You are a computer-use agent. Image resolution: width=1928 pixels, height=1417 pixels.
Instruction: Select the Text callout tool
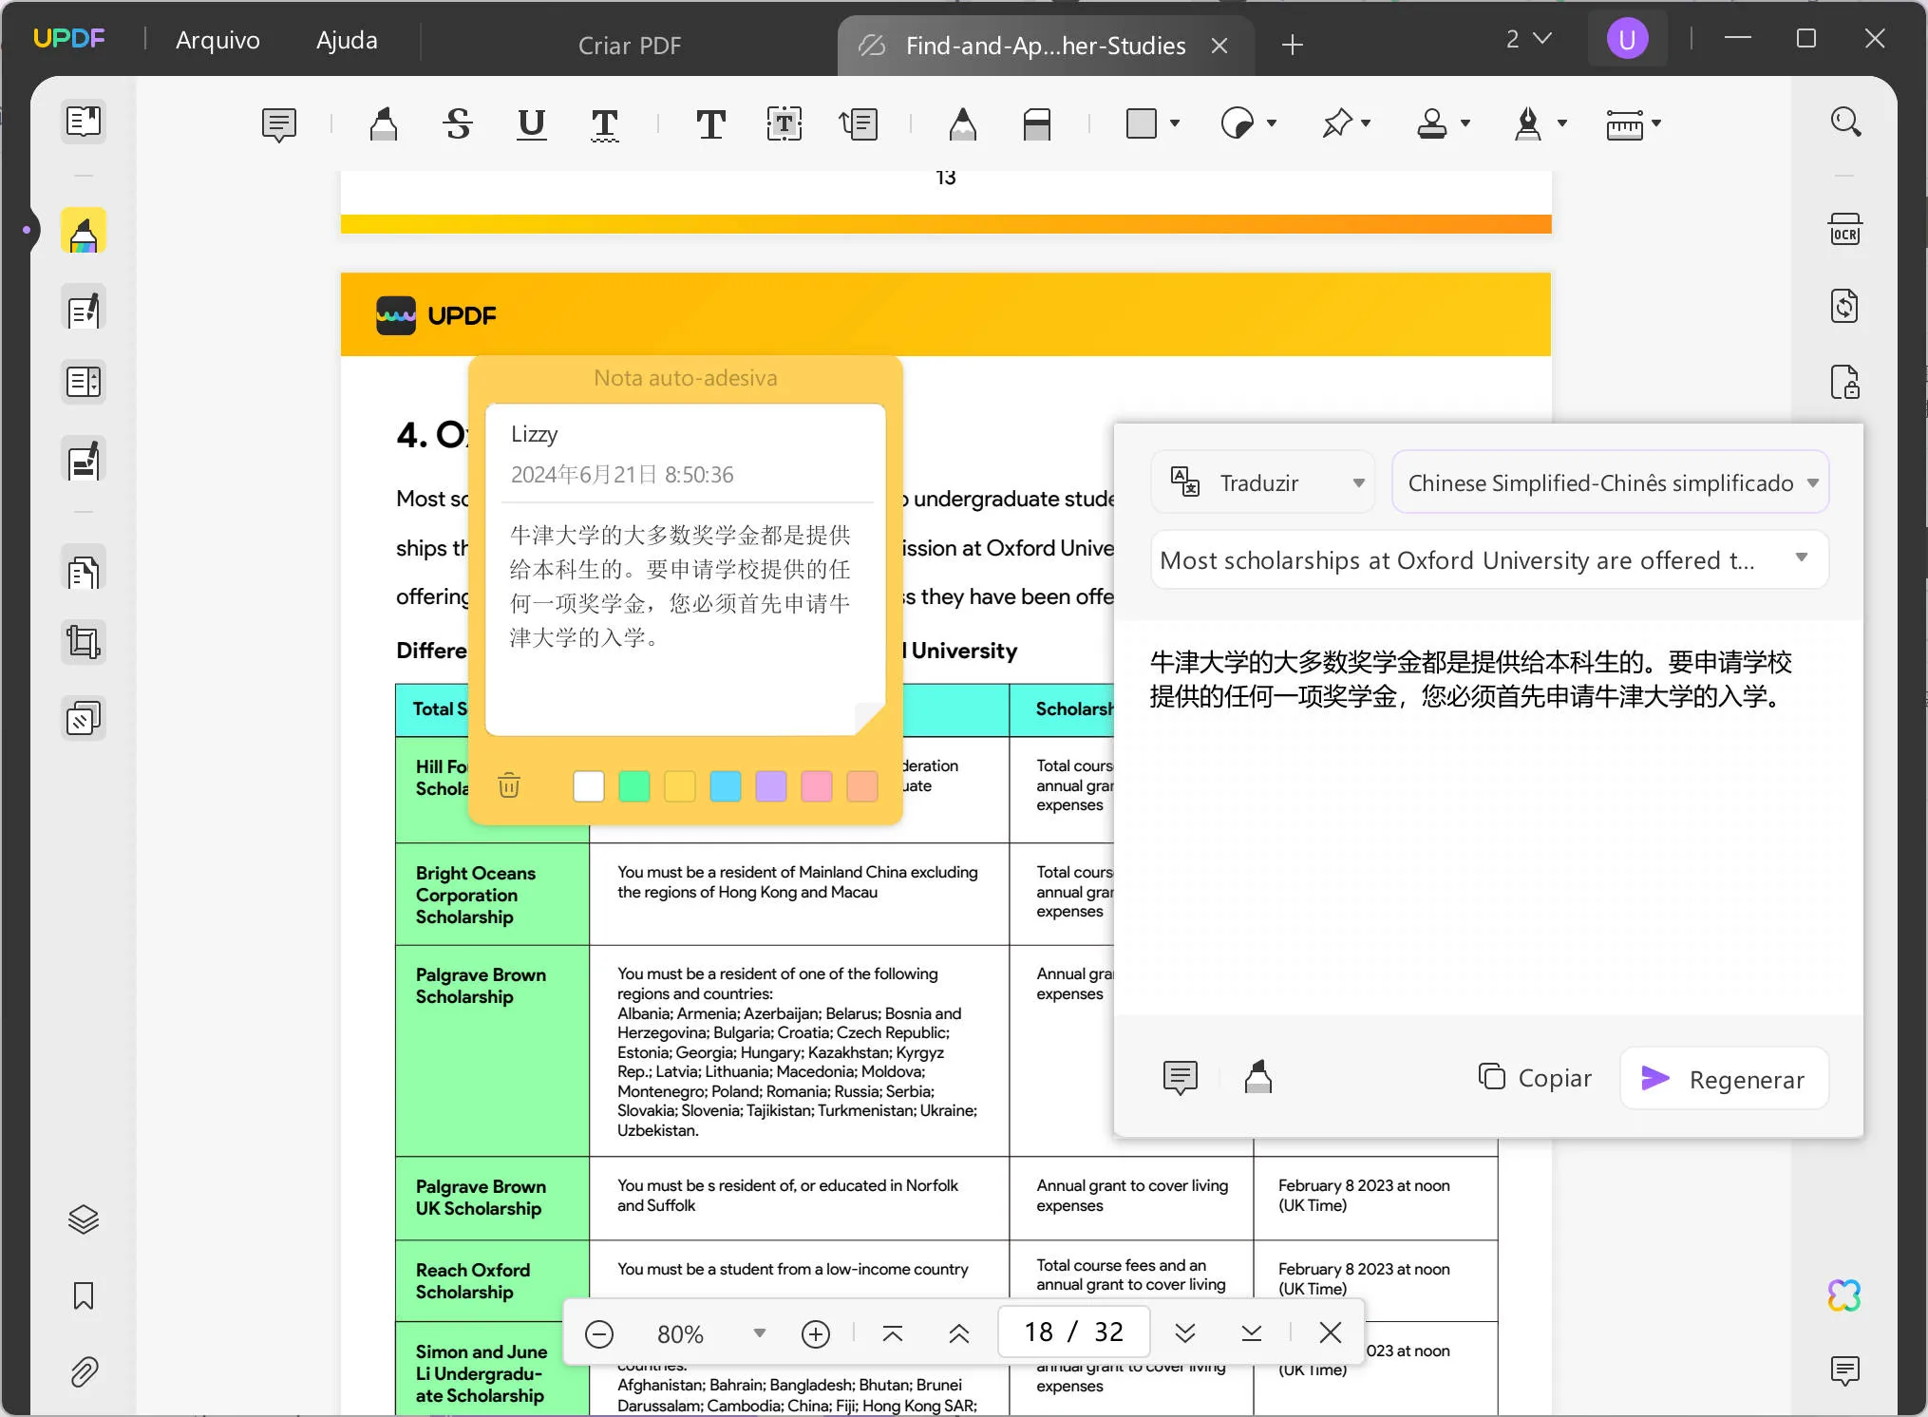pos(859,124)
